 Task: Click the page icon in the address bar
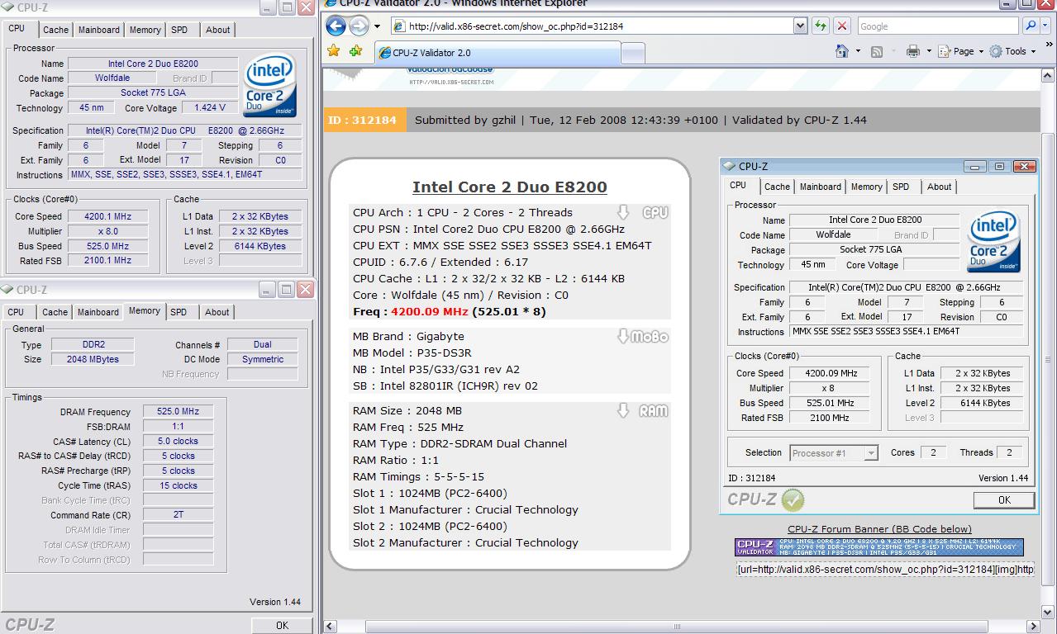[x=399, y=26]
